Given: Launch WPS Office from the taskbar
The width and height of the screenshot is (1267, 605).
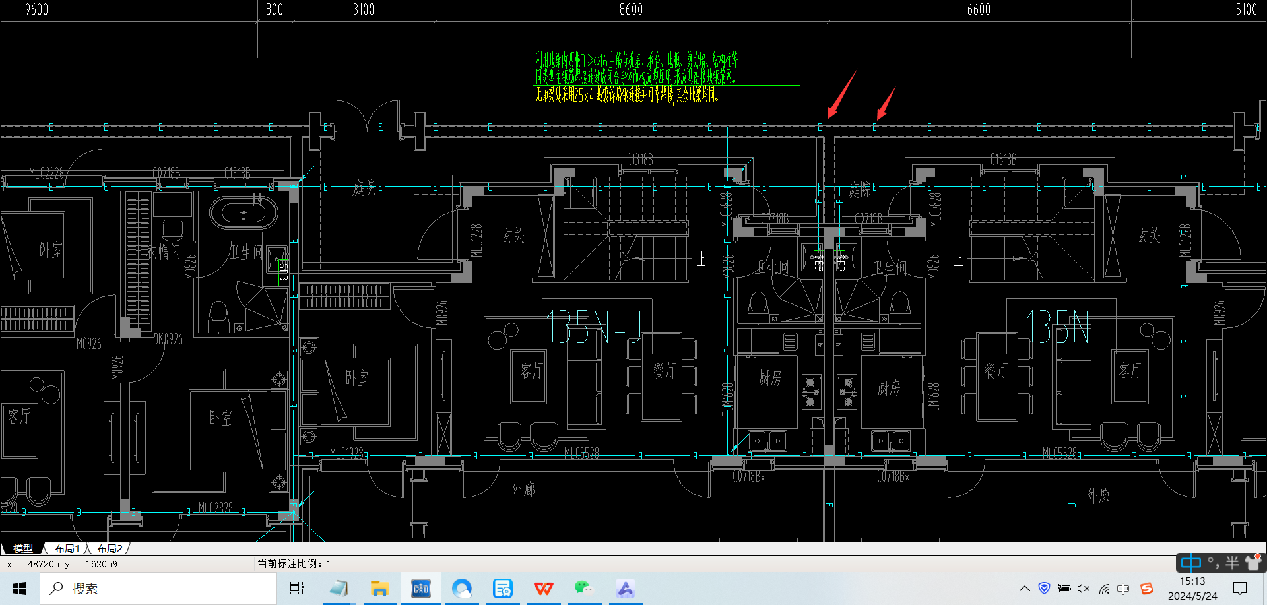Looking at the screenshot, I should [x=544, y=589].
